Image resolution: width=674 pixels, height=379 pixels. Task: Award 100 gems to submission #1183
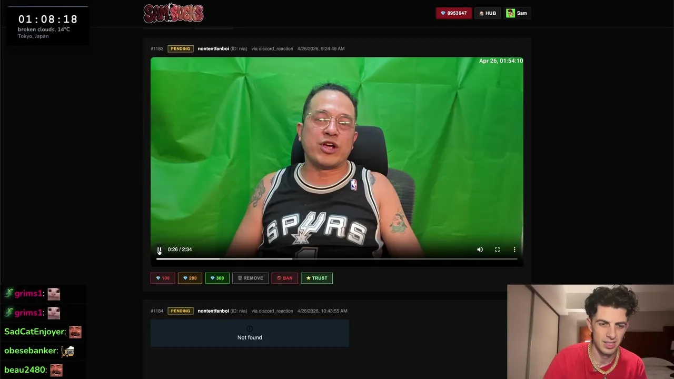click(x=163, y=278)
